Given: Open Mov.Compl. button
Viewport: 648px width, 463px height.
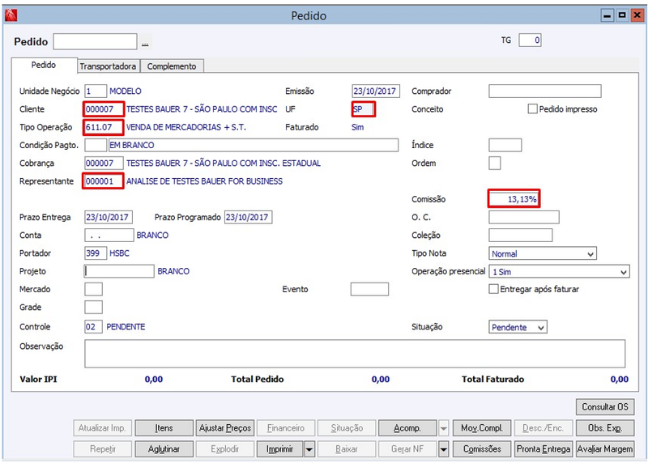Looking at the screenshot, I should coord(482,428).
